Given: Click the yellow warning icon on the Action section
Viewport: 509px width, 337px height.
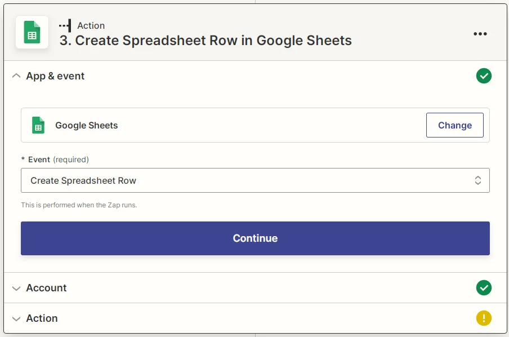Looking at the screenshot, I should (484, 318).
